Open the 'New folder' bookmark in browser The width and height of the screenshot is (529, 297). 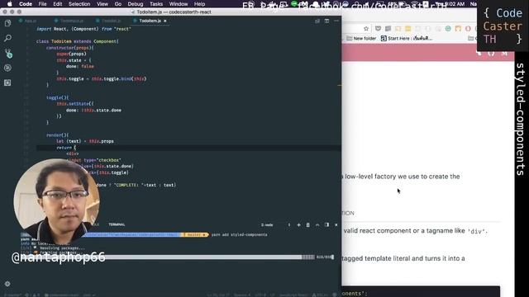(361, 39)
